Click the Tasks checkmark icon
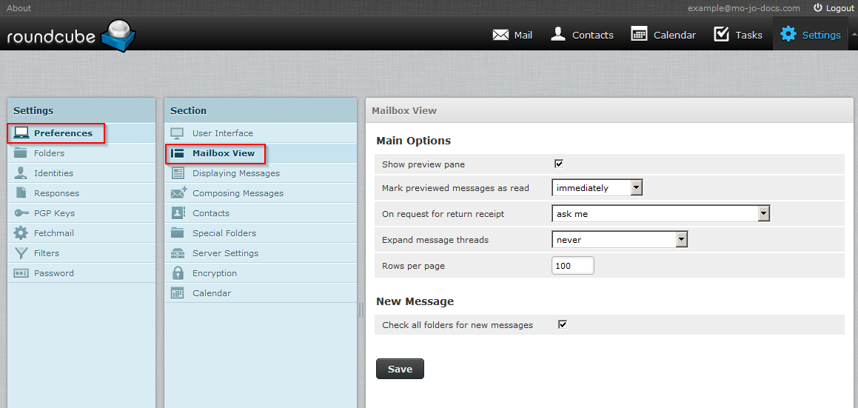 pyautogui.click(x=721, y=34)
